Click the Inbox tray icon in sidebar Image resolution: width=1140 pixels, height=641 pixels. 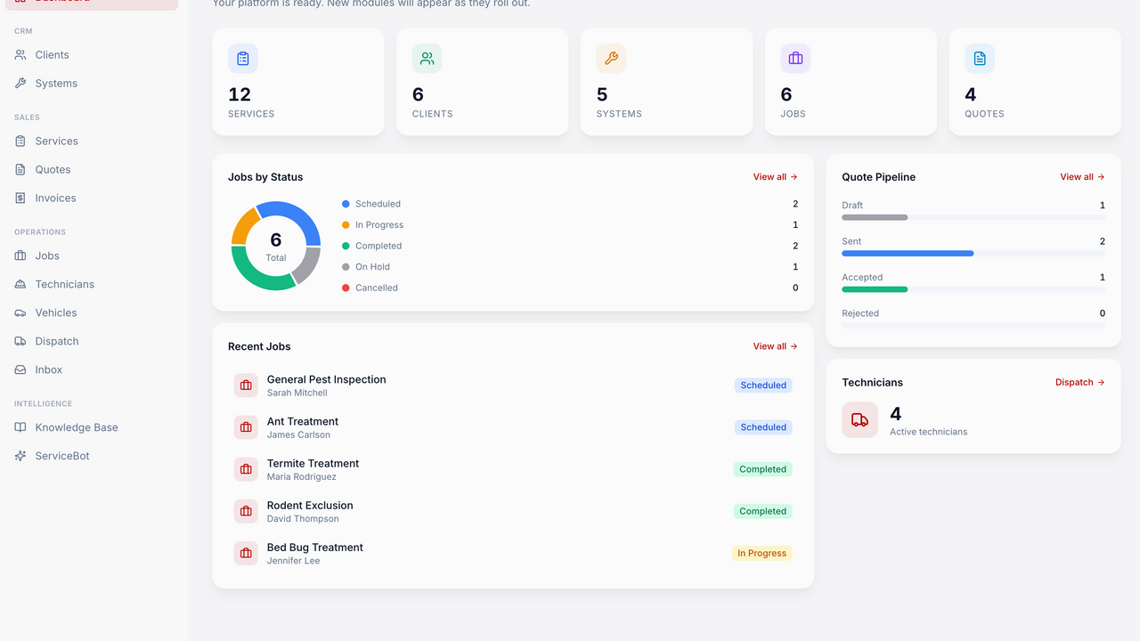tap(20, 370)
